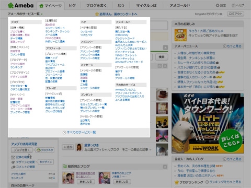Select マイプロフィール in the service menu

pyautogui.click(x=55, y=65)
